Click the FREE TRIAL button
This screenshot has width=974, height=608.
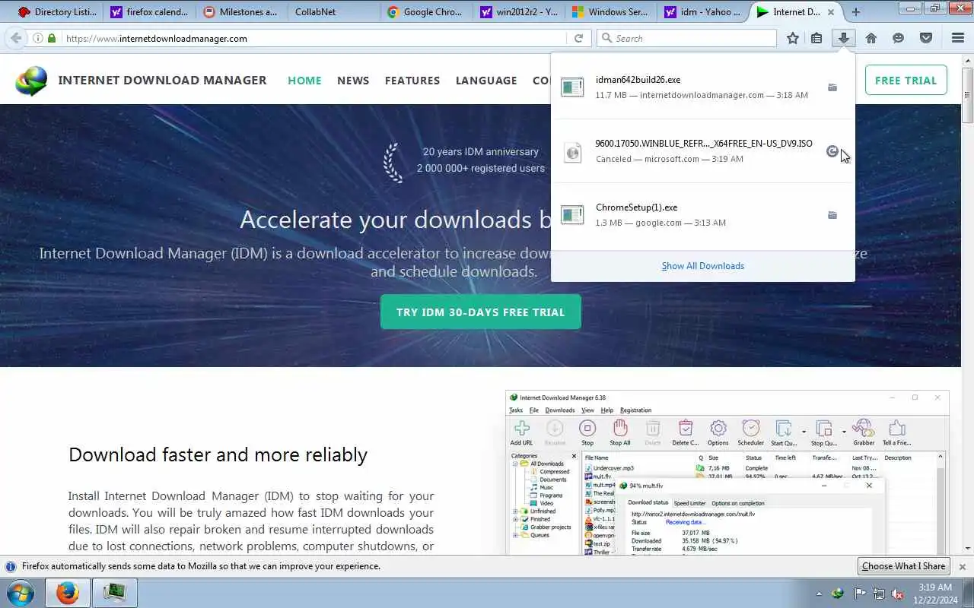coord(906,81)
